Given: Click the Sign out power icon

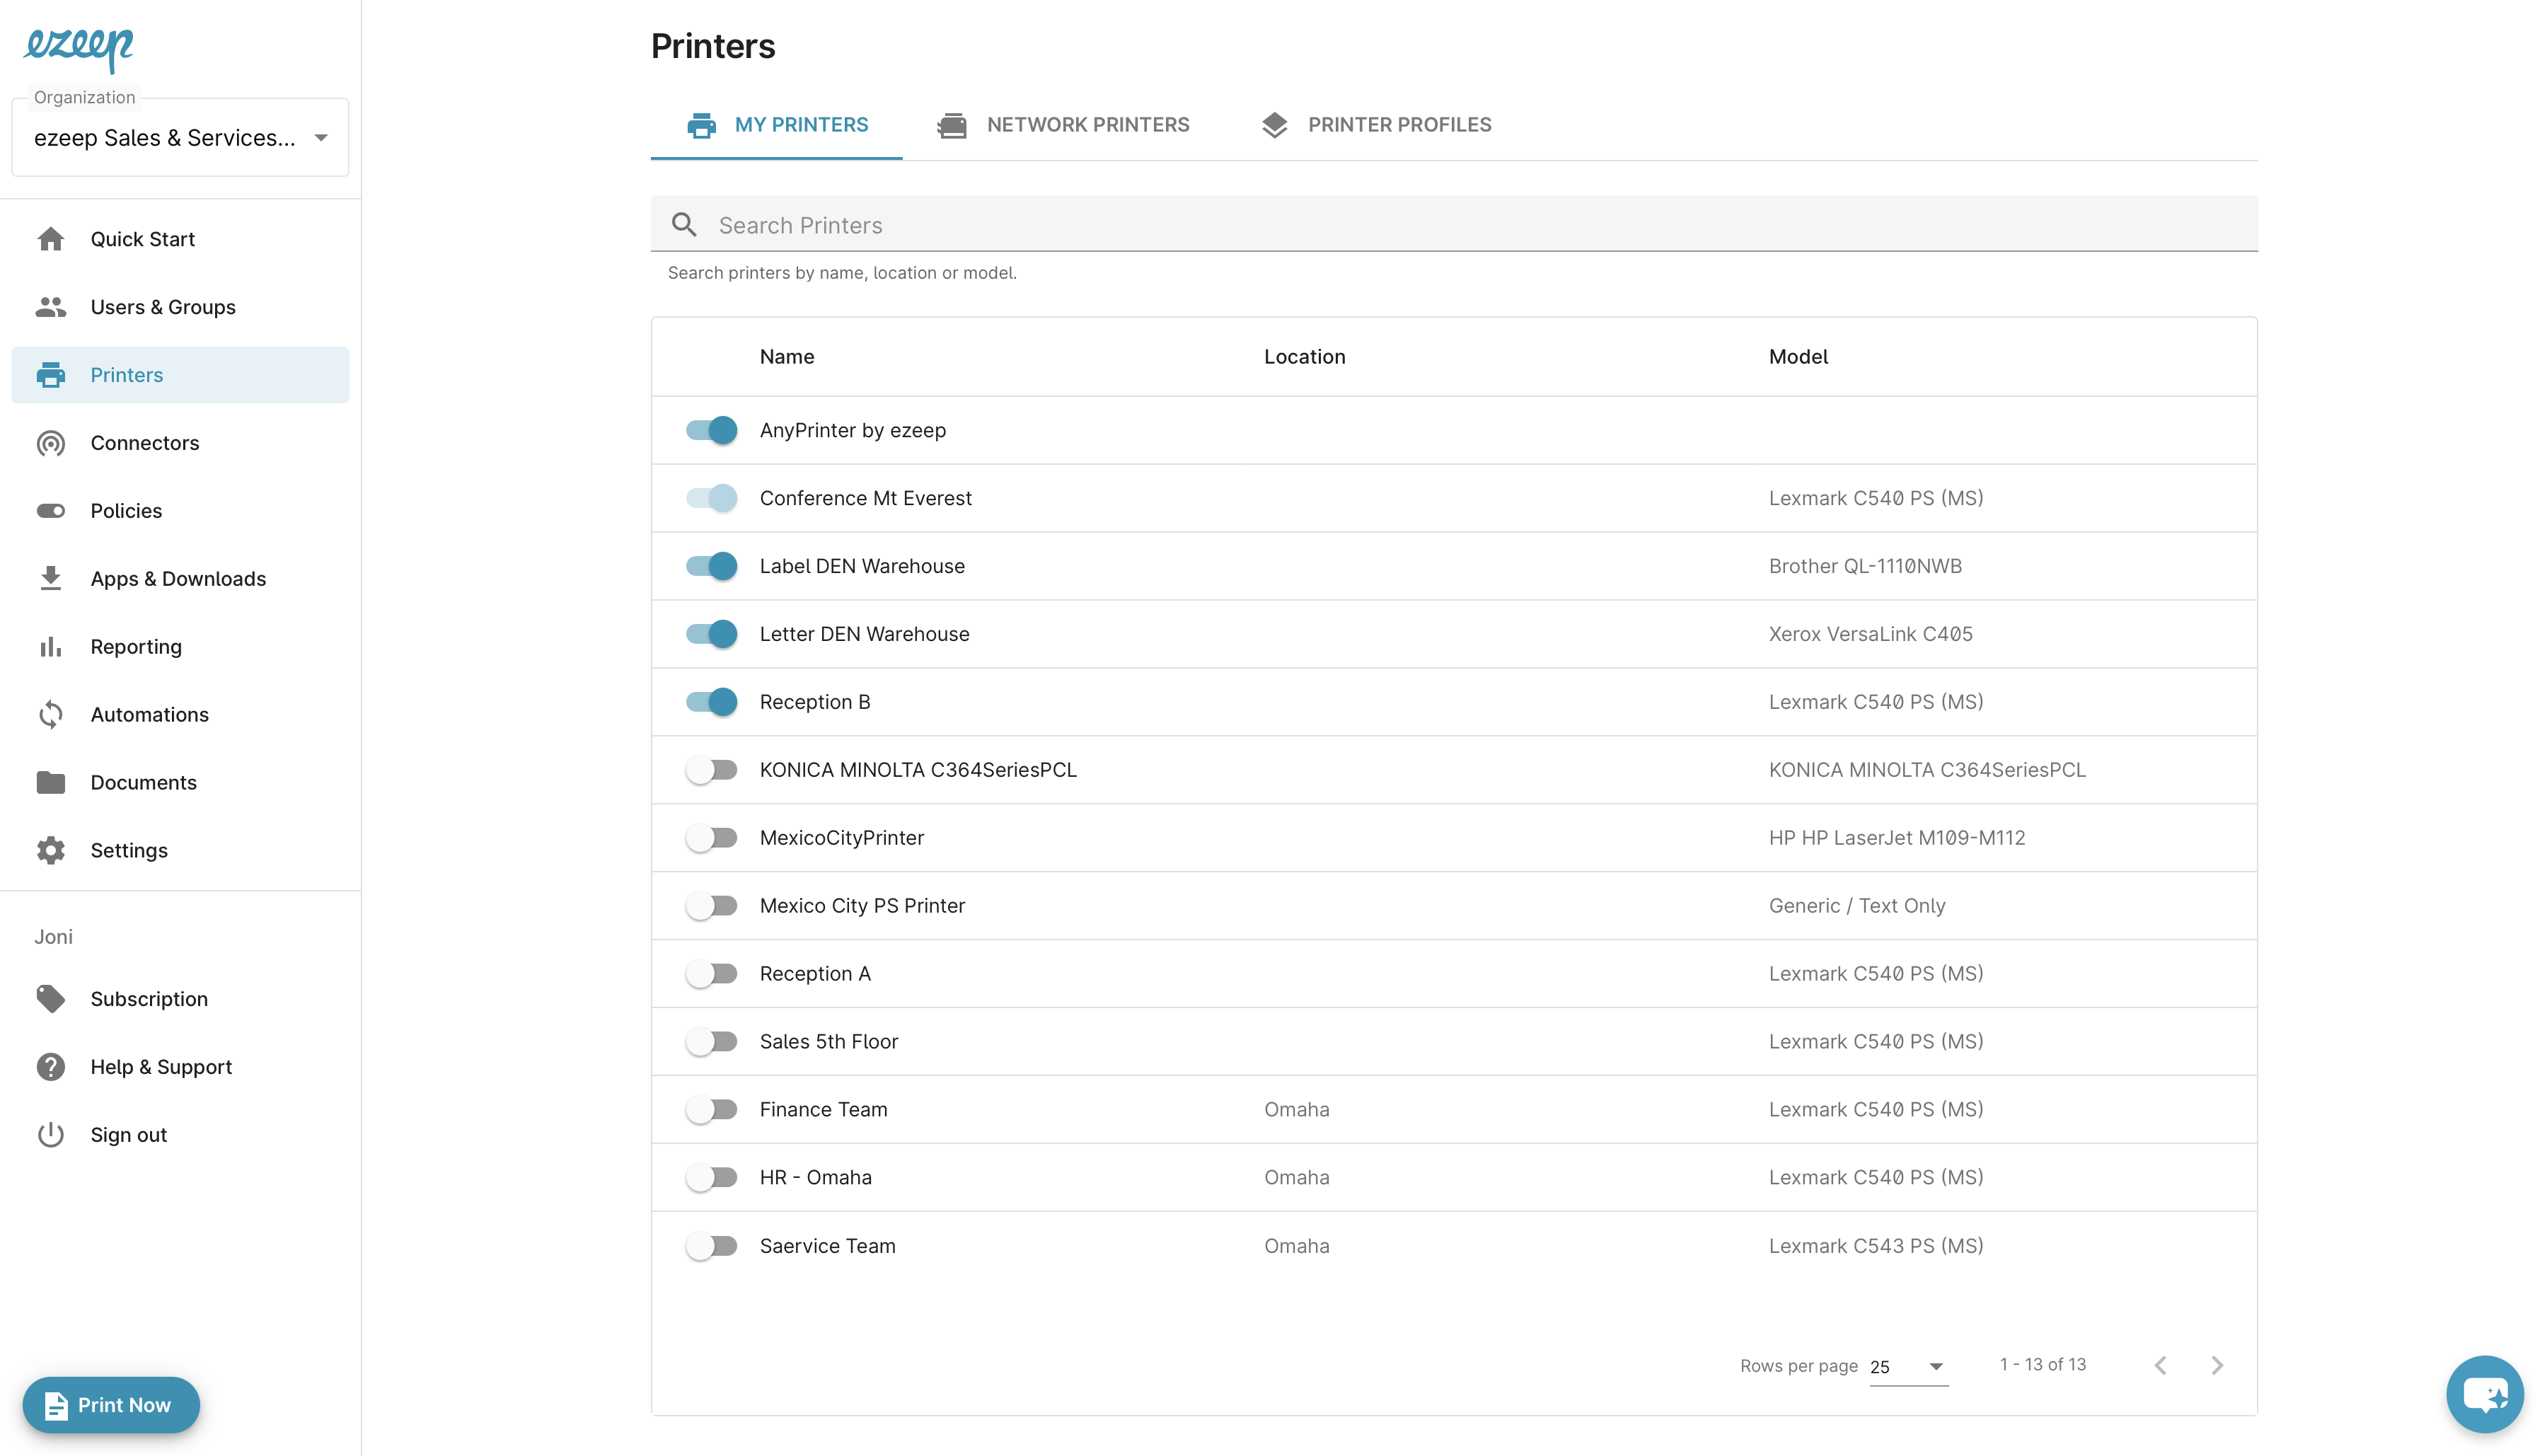Looking at the screenshot, I should point(51,1135).
